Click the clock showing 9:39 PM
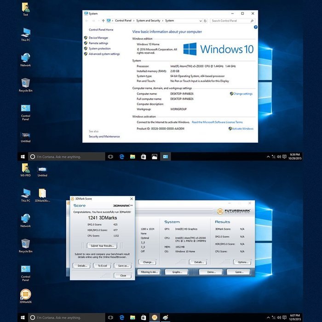This screenshot has height=322, width=322. (x=295, y=157)
